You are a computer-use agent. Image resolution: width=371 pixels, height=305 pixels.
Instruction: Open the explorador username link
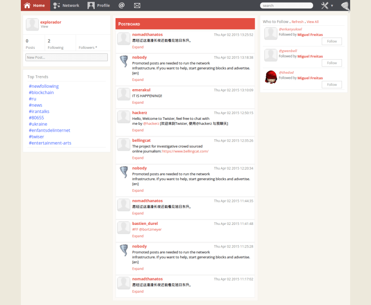(x=51, y=22)
